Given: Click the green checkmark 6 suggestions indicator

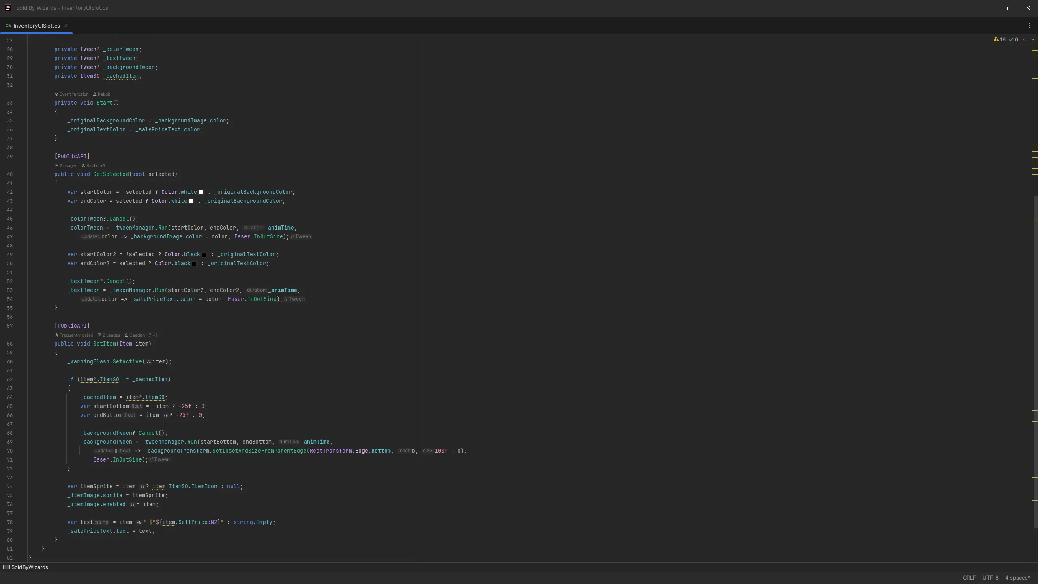Looking at the screenshot, I should 1014,40.
